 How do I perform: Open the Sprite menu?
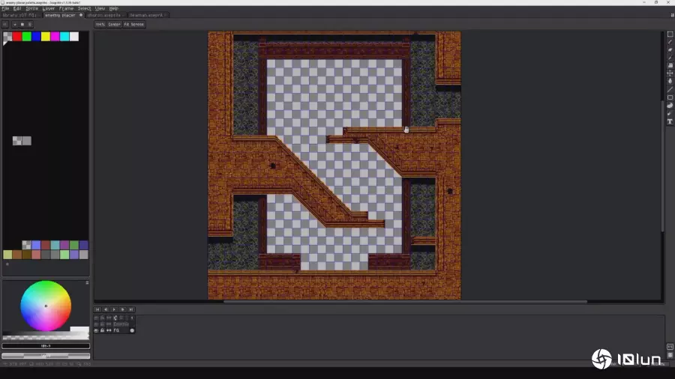[32, 8]
